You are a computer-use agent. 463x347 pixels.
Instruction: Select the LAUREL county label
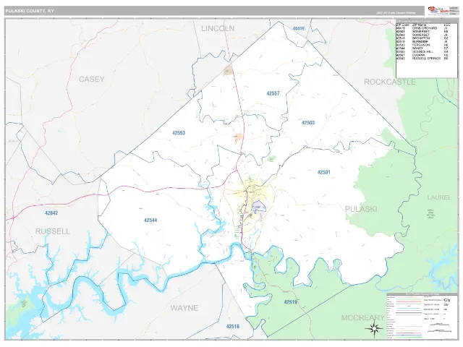(439, 197)
